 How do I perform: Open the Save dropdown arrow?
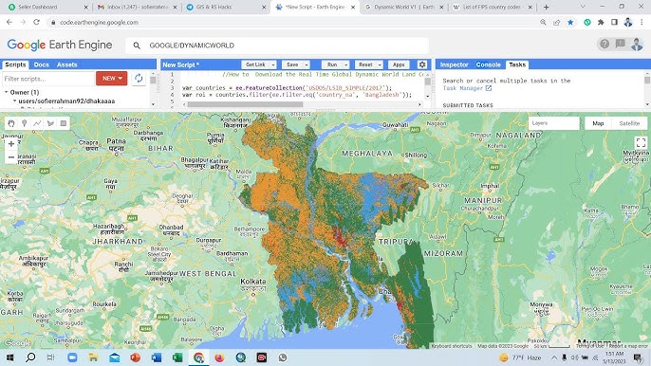tap(307, 64)
